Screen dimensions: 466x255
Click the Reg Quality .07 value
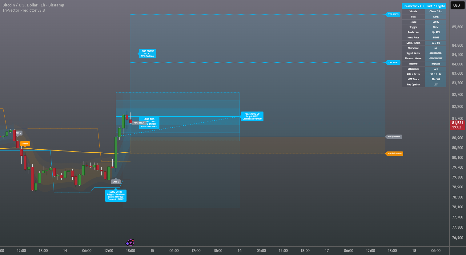(436, 84)
